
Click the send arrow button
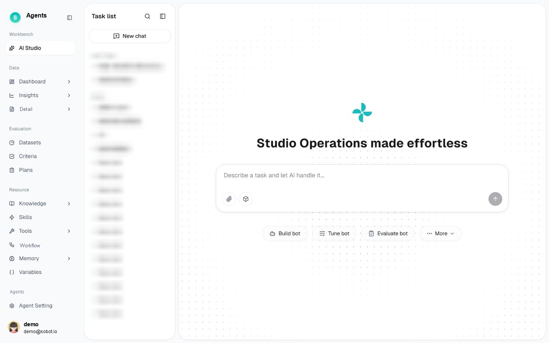point(495,199)
